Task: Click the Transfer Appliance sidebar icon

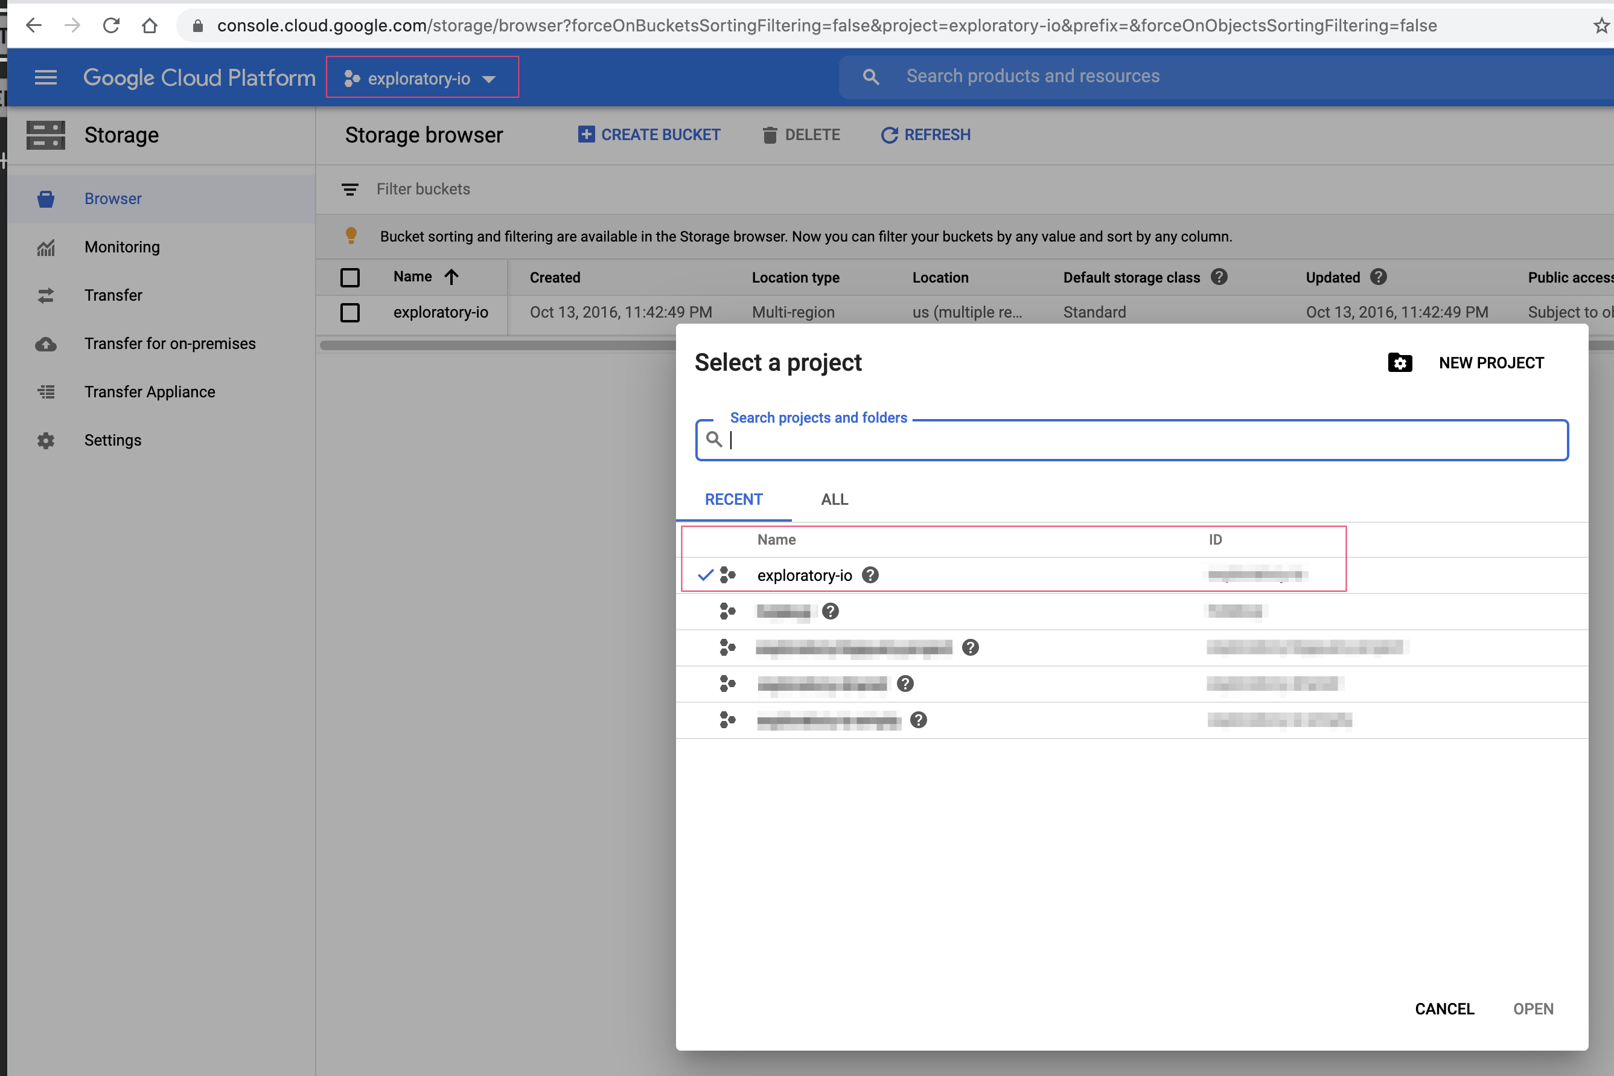Action: 45,392
